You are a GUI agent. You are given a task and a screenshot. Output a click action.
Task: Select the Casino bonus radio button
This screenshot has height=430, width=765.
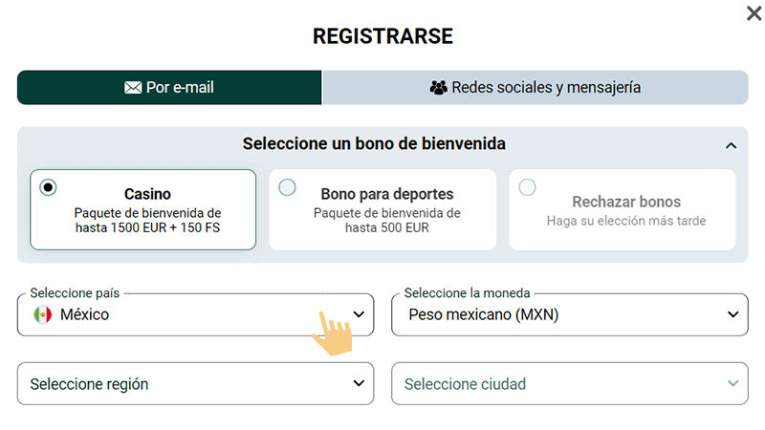[x=48, y=187]
